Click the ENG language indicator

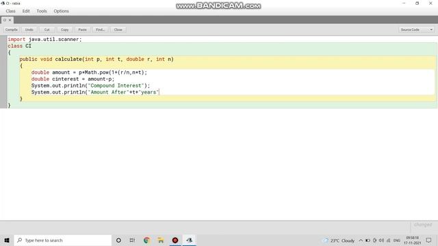click(397, 241)
